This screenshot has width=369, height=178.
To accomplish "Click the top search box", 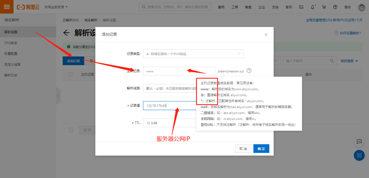I will [x=175, y=7].
